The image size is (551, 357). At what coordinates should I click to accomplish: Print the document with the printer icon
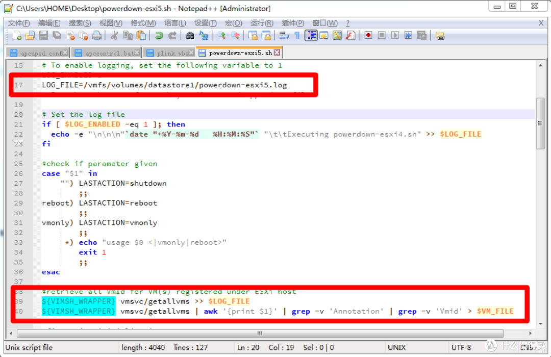[97, 35]
